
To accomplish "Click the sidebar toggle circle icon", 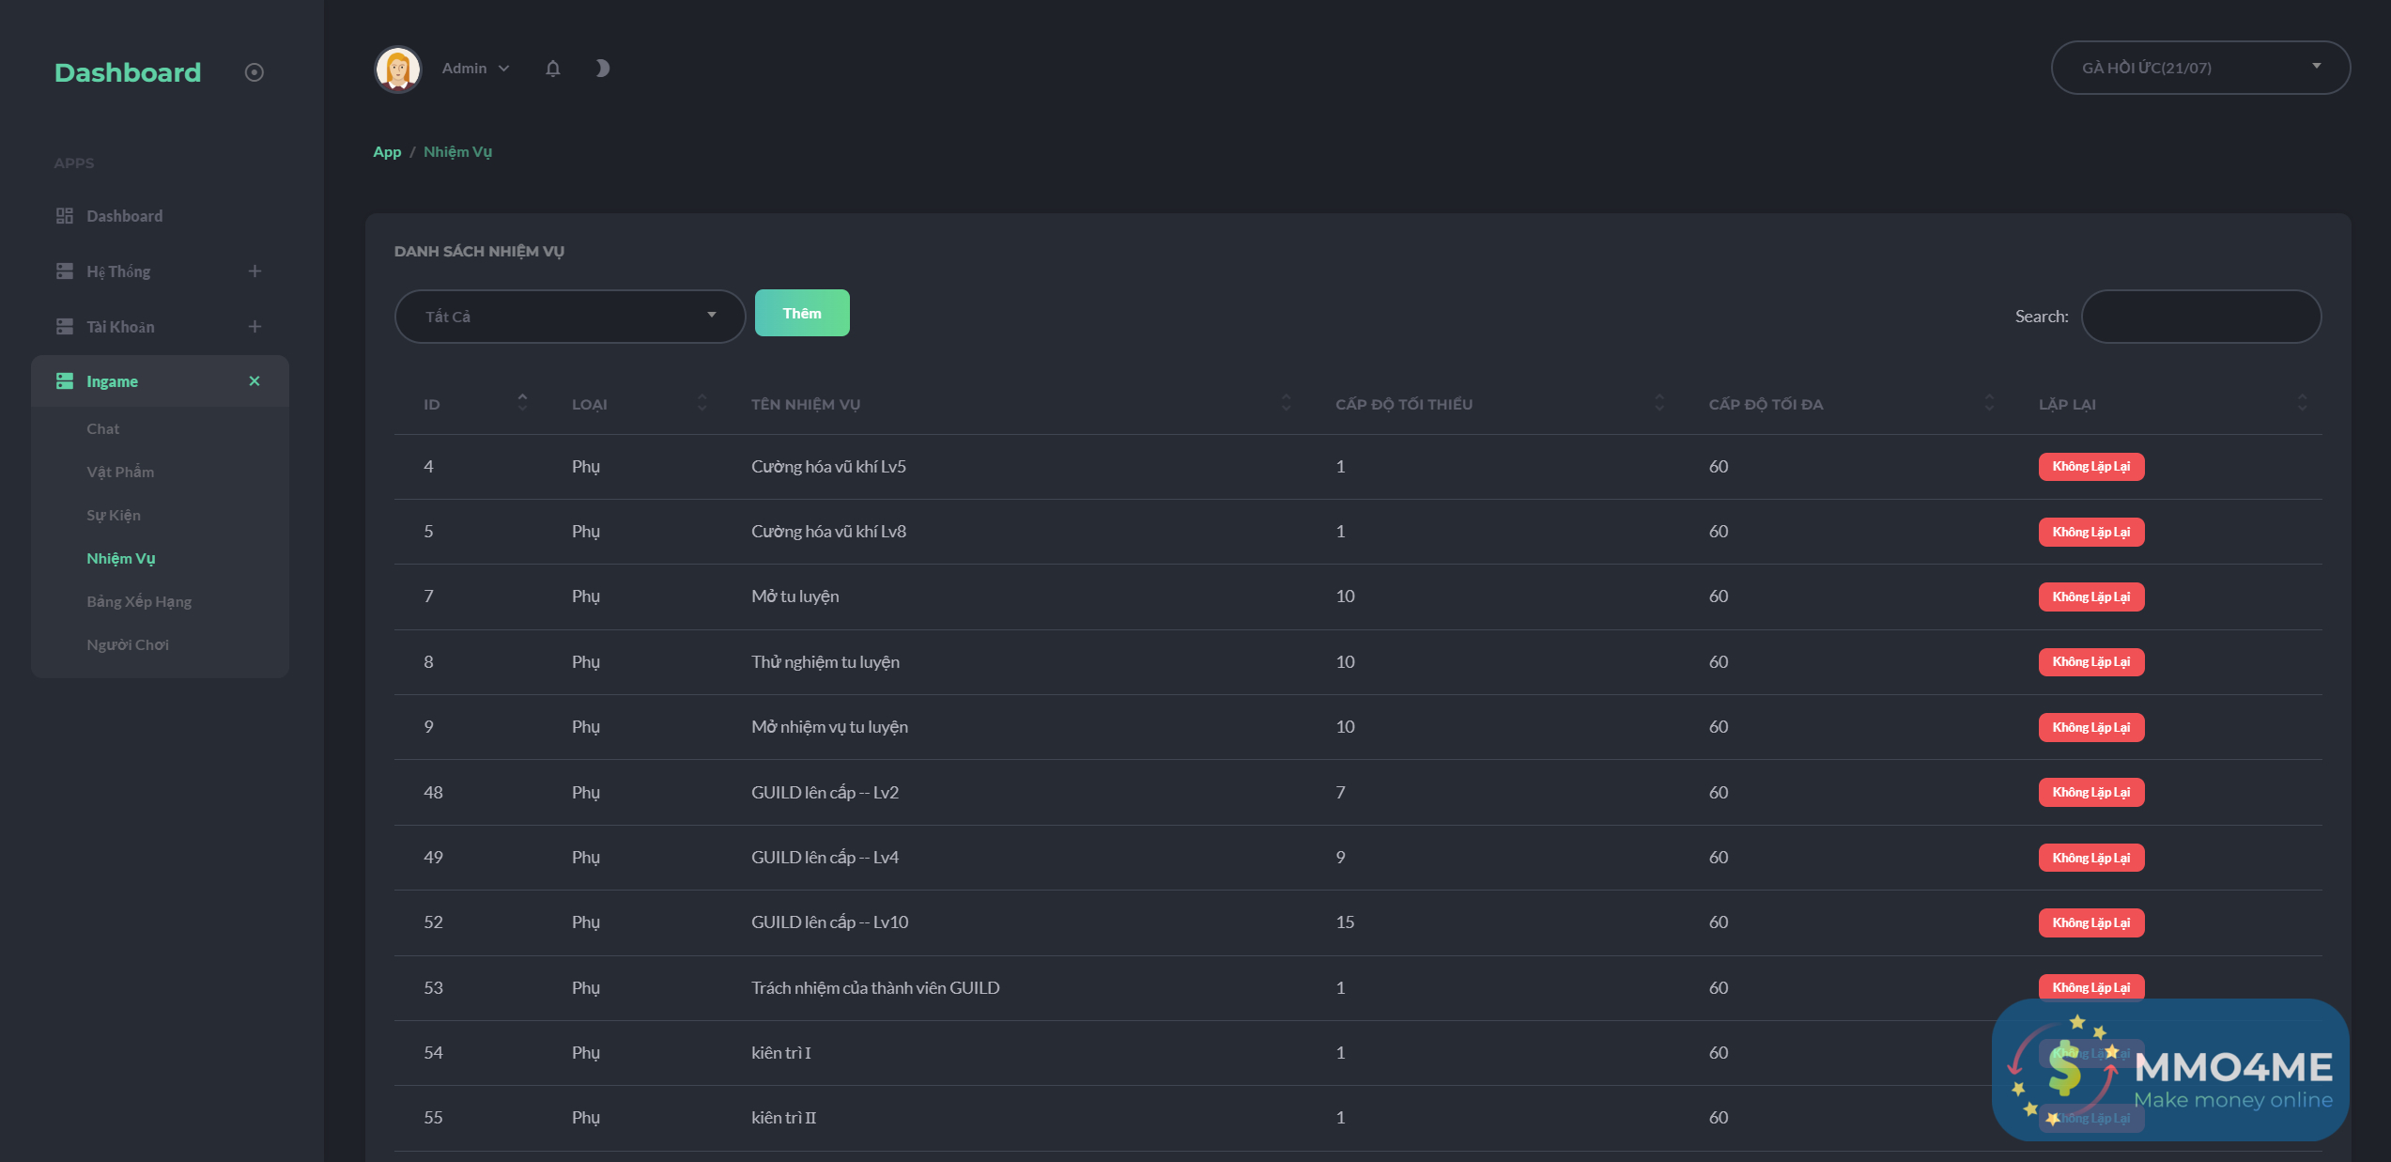I will click(255, 72).
